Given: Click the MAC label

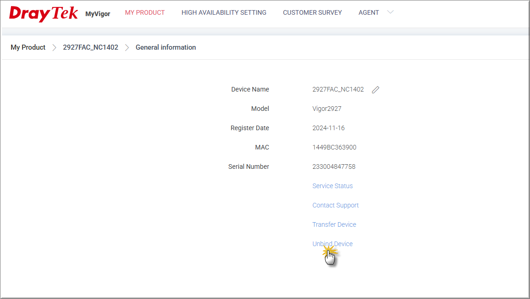Looking at the screenshot, I should [x=262, y=147].
